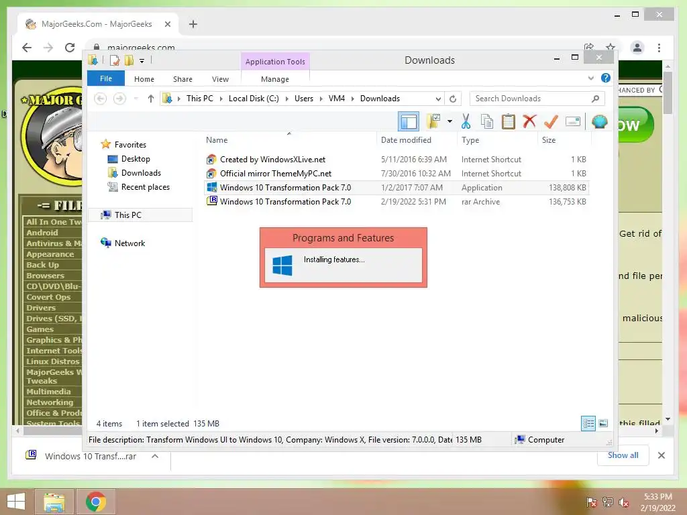
Task: Open Recent locations dropdown arrow
Action: click(136, 99)
